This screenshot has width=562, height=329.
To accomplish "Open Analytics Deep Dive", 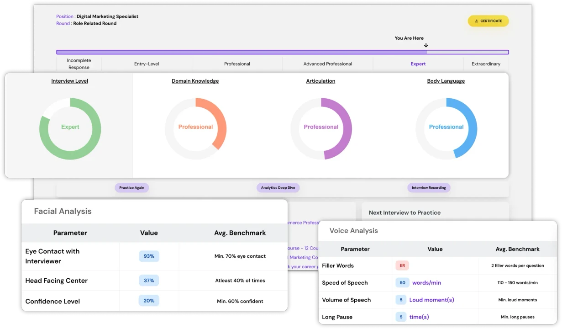I will 278,188.
